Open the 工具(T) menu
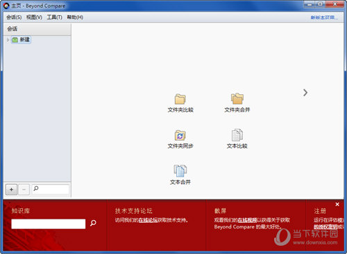The width and height of the screenshot is (347, 254). tap(55, 17)
